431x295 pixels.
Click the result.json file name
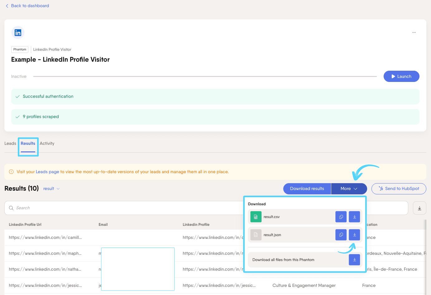click(x=272, y=235)
